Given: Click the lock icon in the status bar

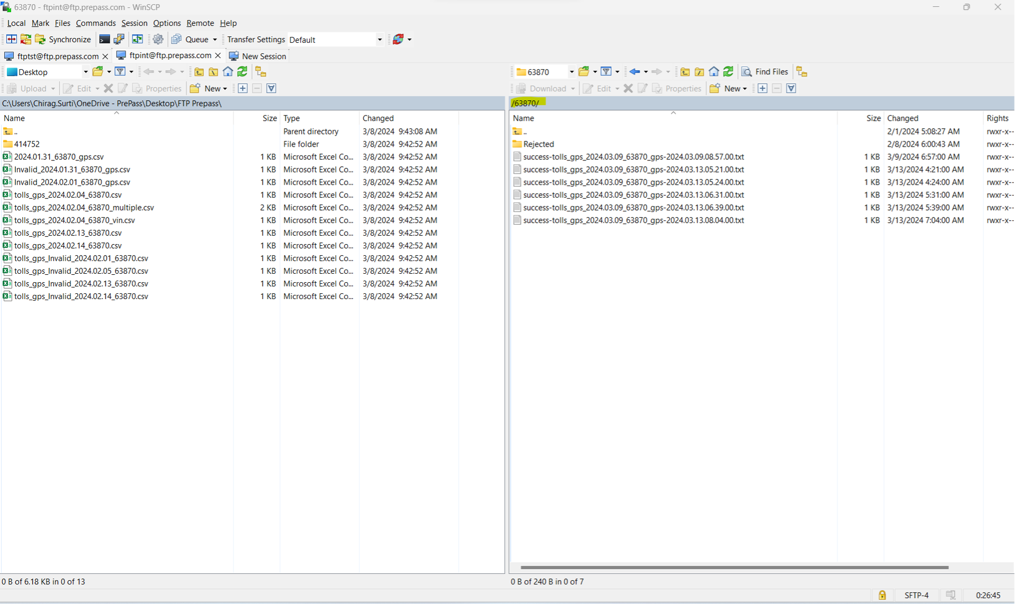Looking at the screenshot, I should pyautogui.click(x=882, y=595).
